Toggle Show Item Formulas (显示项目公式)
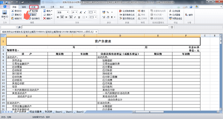This screenshot has height=119, width=223. [x=127, y=18]
